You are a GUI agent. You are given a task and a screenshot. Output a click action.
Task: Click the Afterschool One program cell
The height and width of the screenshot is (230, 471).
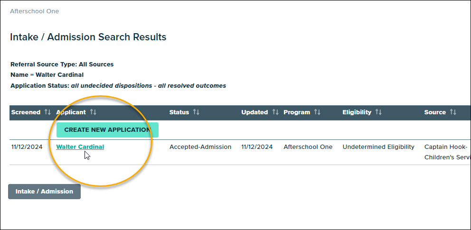308,147
